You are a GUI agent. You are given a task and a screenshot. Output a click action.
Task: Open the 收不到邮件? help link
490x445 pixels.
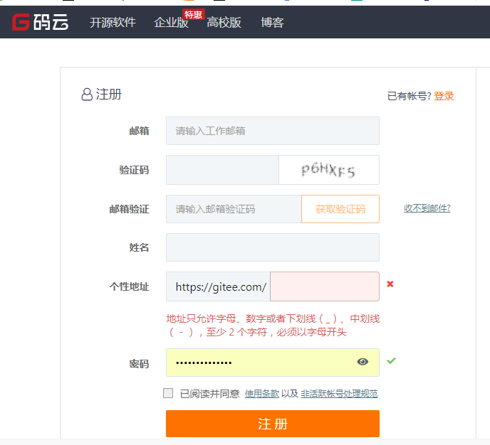427,208
